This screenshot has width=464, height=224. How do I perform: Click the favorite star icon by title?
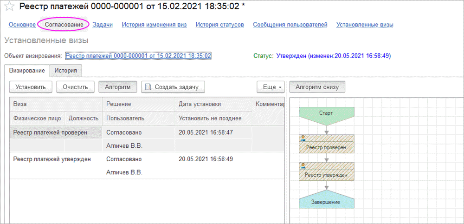pyautogui.click(x=9, y=7)
